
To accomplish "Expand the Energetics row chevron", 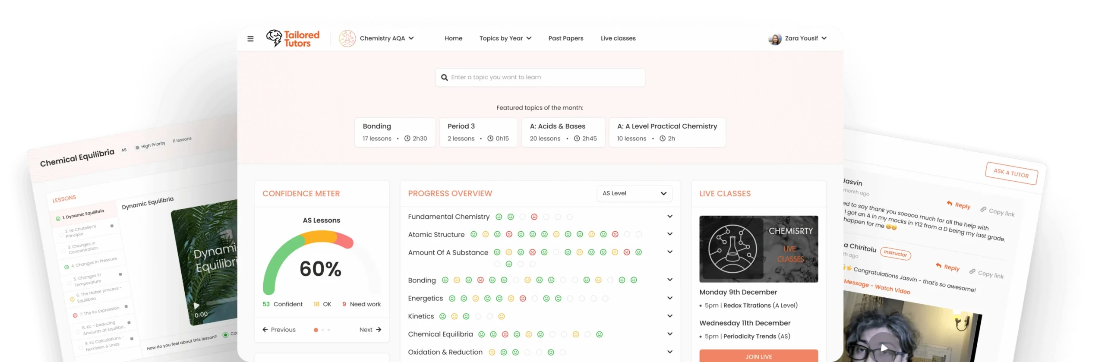I will click(669, 298).
